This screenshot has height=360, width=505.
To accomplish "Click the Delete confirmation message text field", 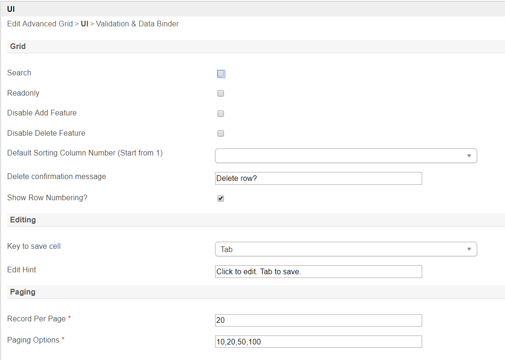I will tap(318, 178).
